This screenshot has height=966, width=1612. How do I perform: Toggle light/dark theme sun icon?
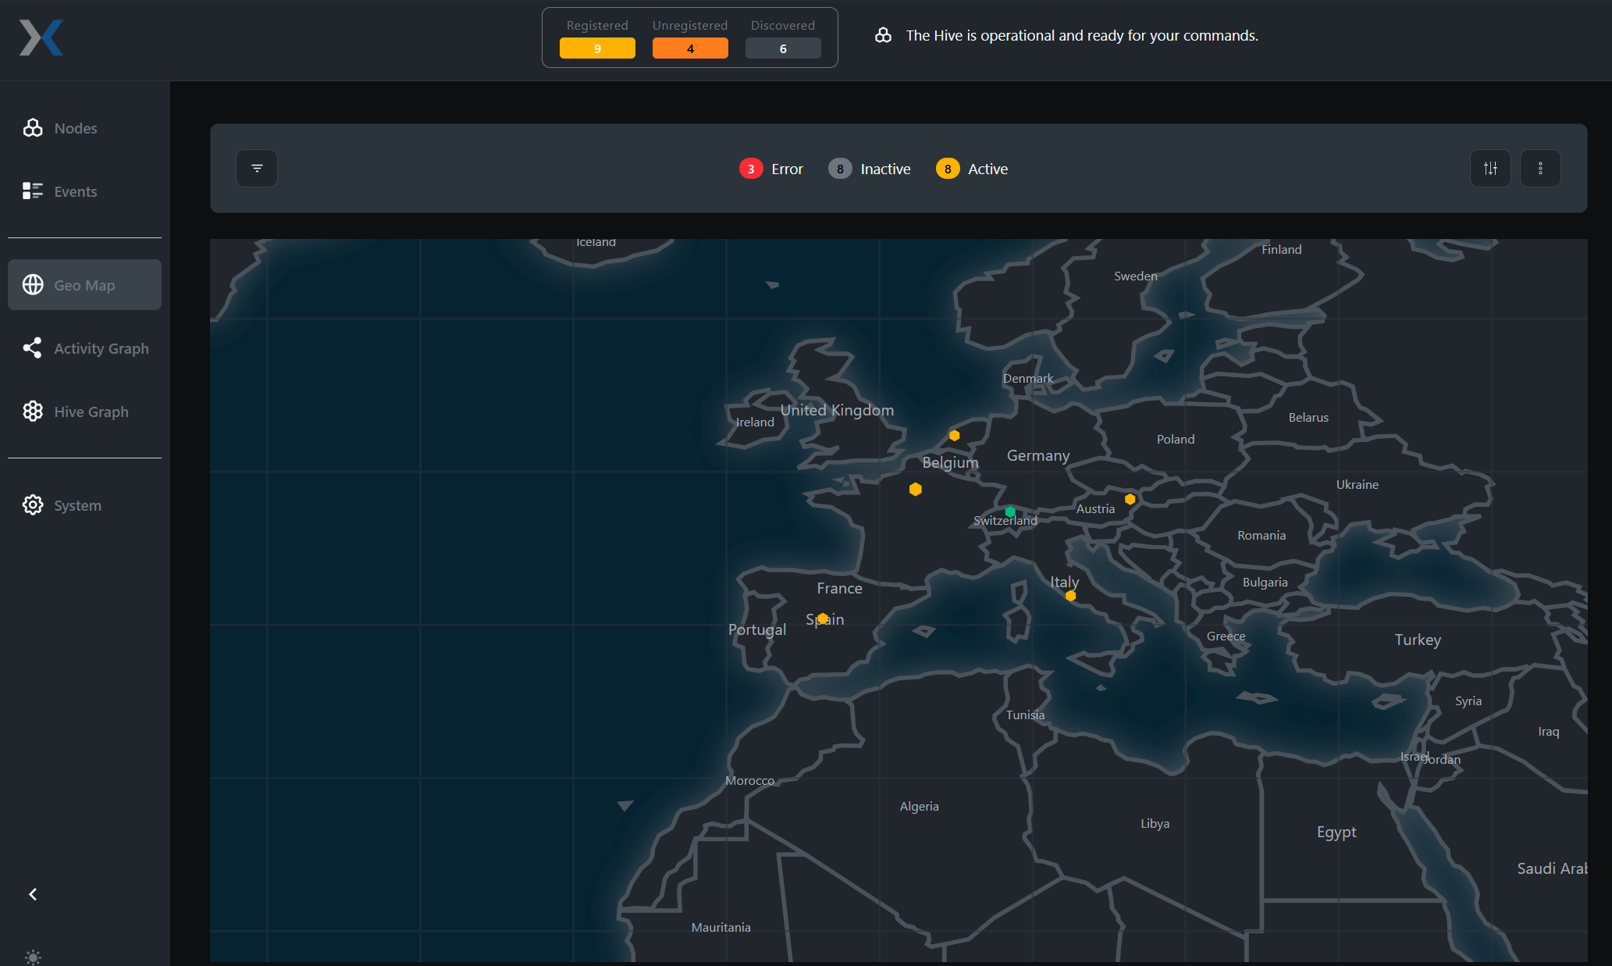point(33,957)
